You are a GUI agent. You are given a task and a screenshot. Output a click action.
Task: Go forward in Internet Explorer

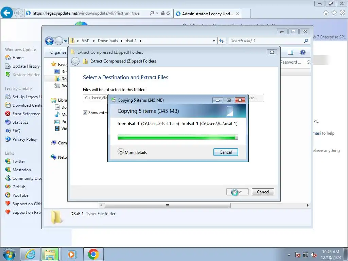(18, 13)
